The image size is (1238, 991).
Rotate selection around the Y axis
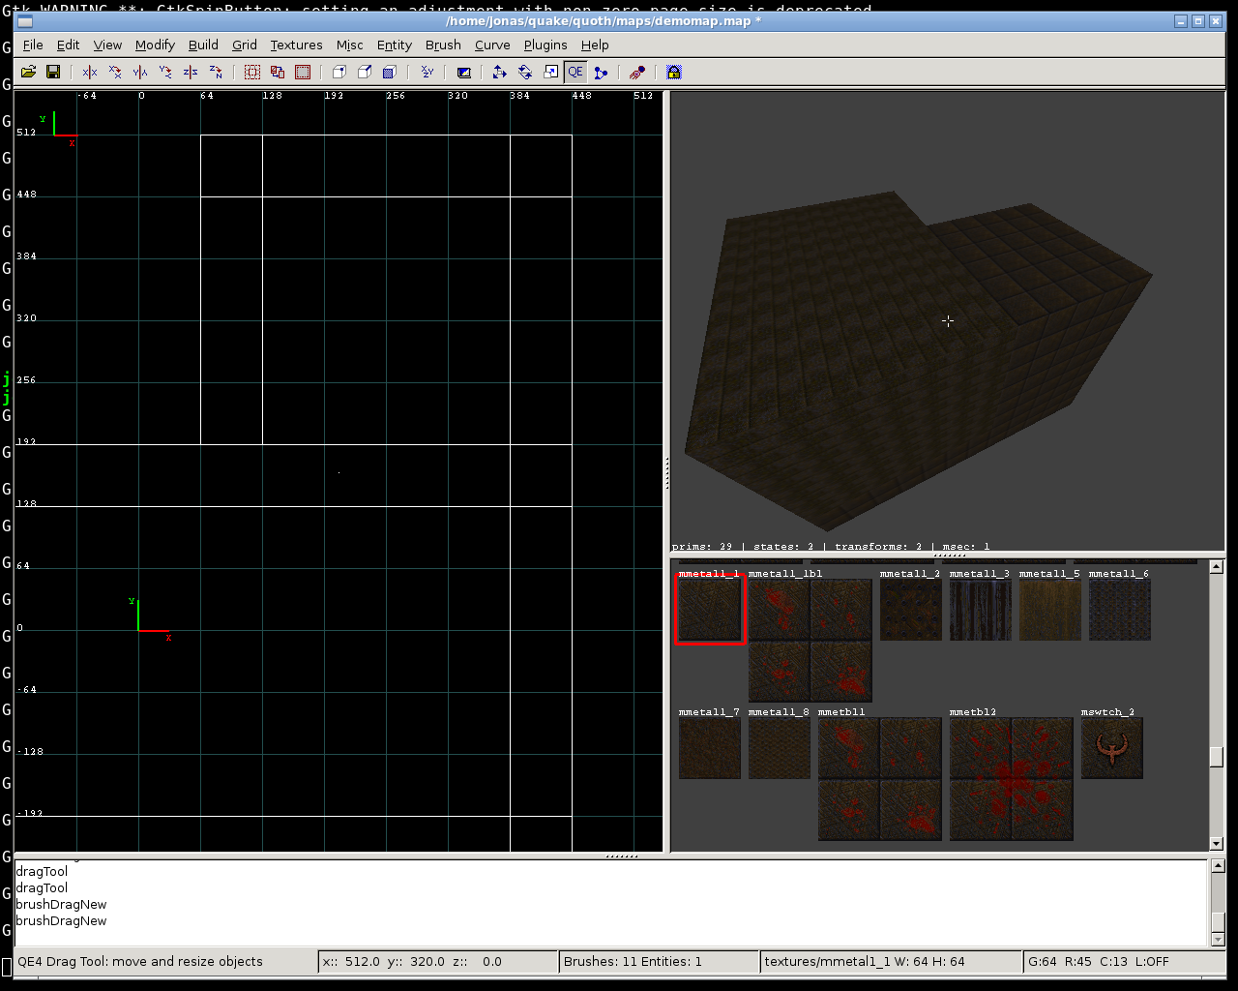(x=165, y=72)
